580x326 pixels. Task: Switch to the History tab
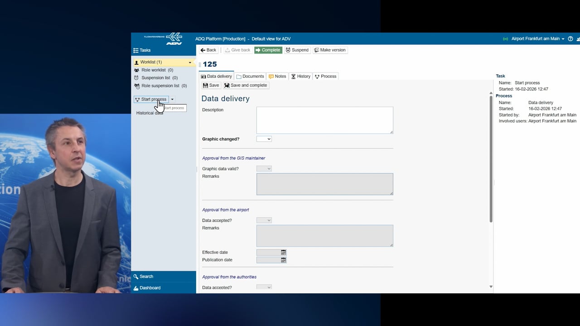coord(300,77)
